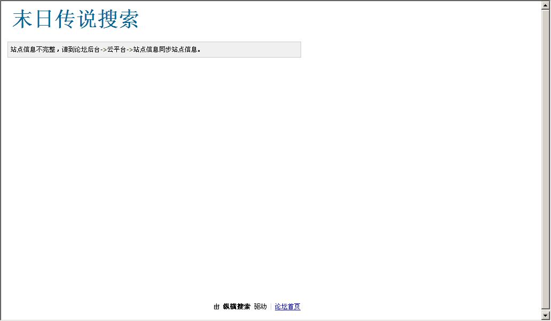This screenshot has width=551, height=321.
Task: Click the scrollbar down arrow
Action: (545, 315)
